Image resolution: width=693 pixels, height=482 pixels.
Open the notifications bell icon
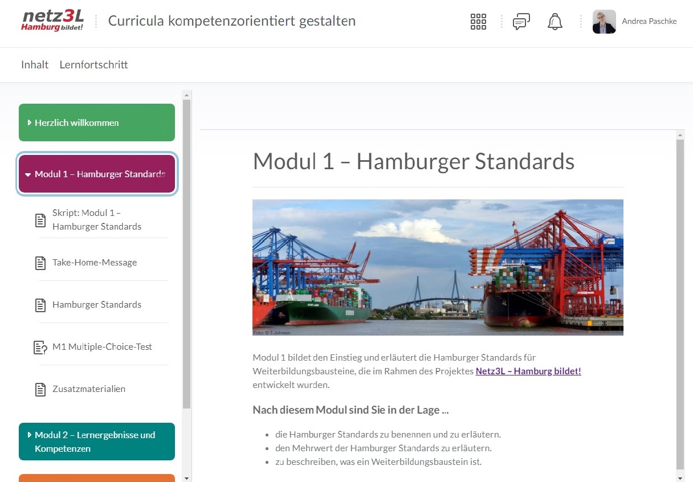pyautogui.click(x=555, y=22)
